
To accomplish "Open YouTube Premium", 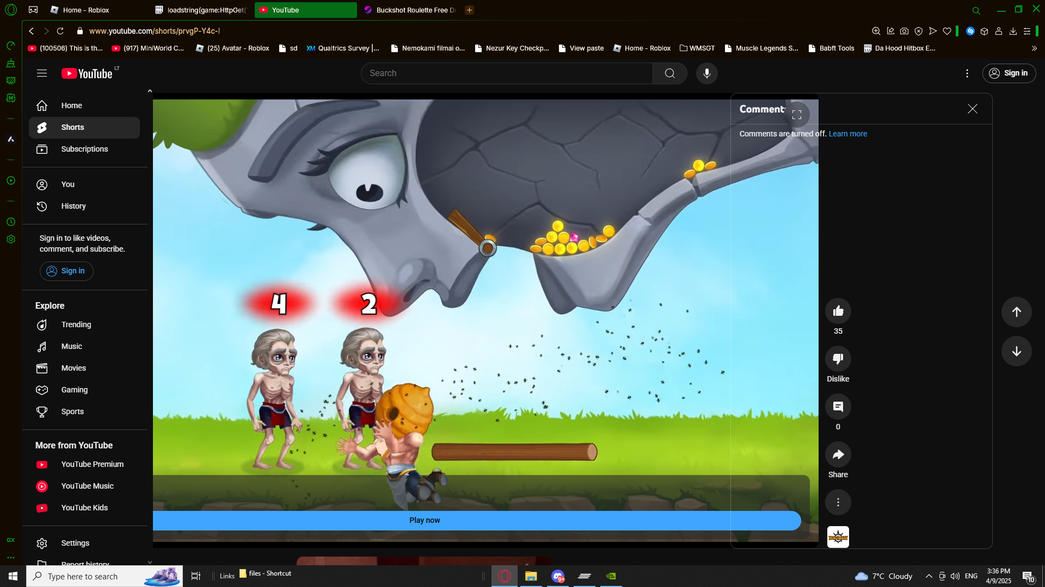I will point(84,464).
